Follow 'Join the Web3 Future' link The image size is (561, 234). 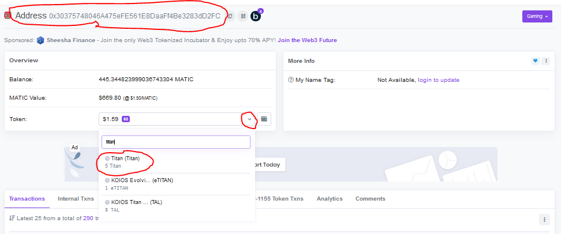coord(307,40)
